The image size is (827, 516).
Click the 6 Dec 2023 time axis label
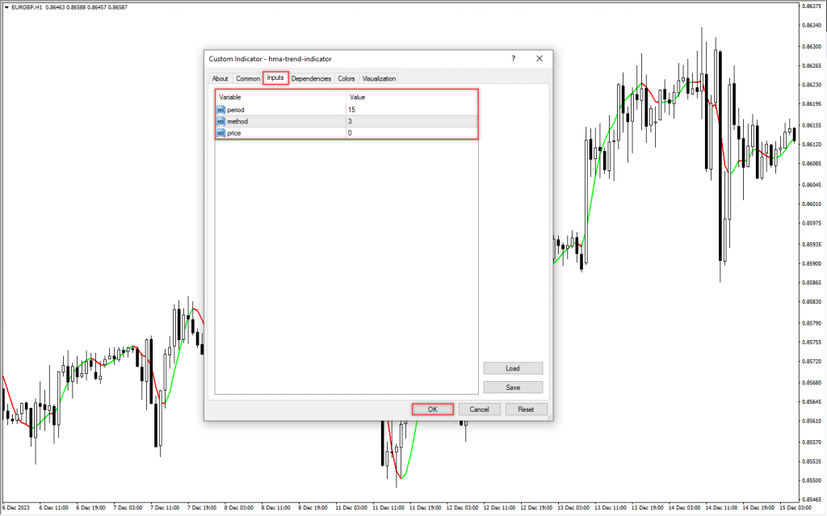pos(16,508)
